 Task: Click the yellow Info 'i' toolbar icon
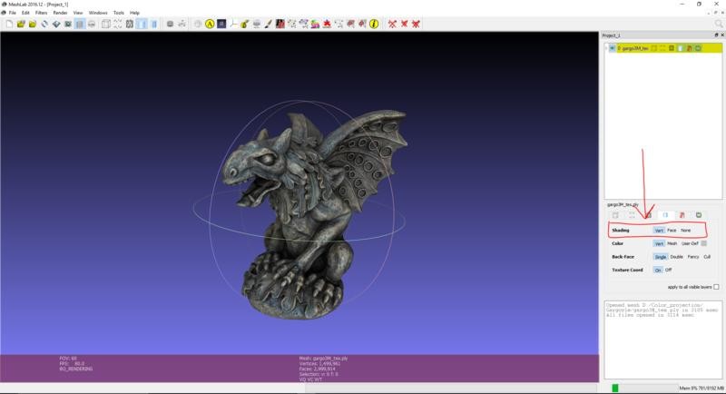374,24
